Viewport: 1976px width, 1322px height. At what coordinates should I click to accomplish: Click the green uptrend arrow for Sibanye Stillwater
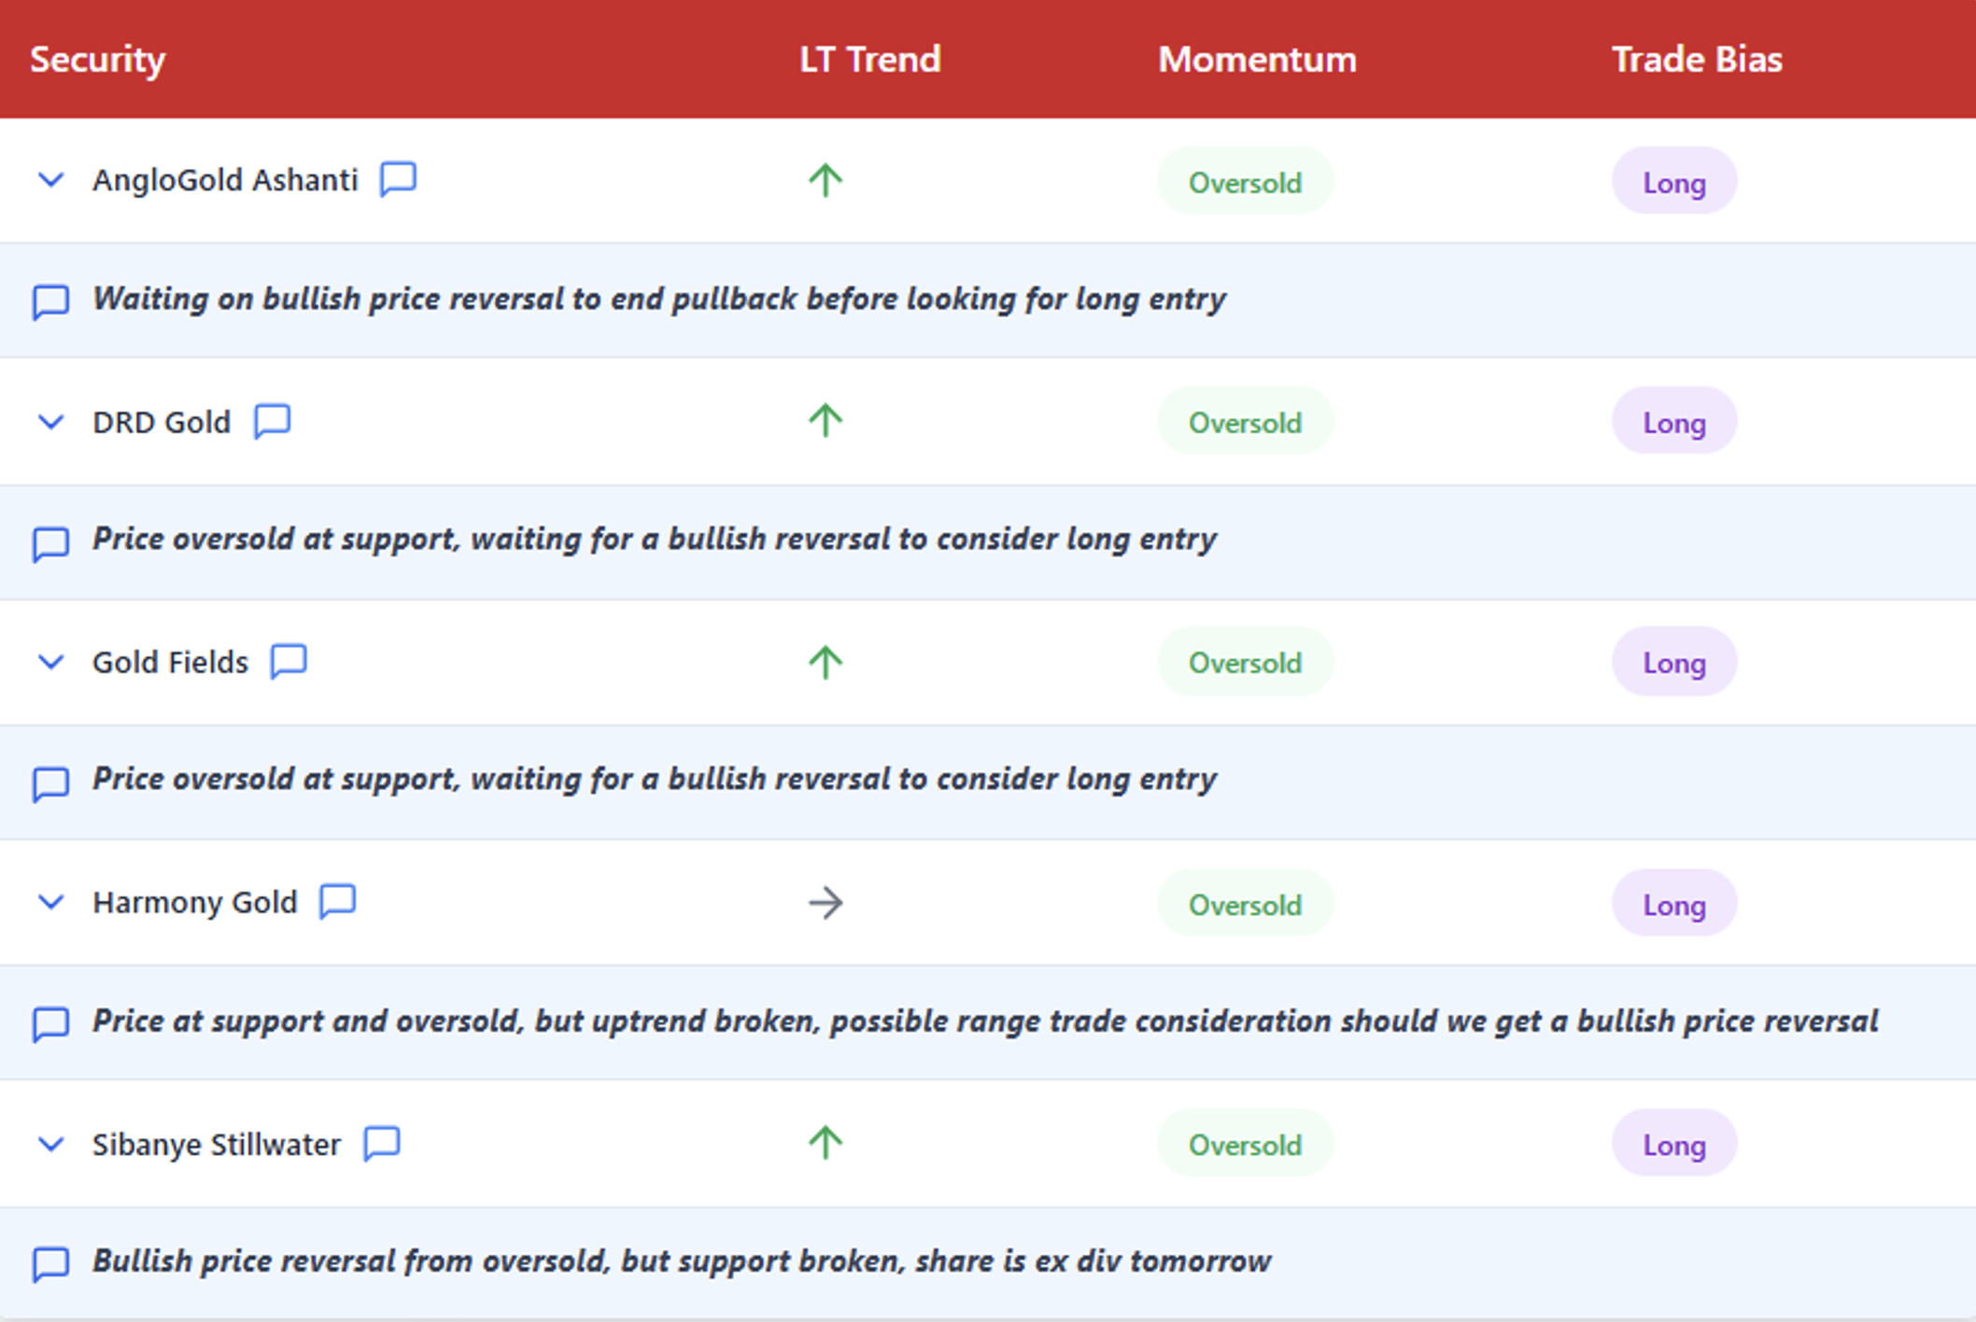[825, 1143]
